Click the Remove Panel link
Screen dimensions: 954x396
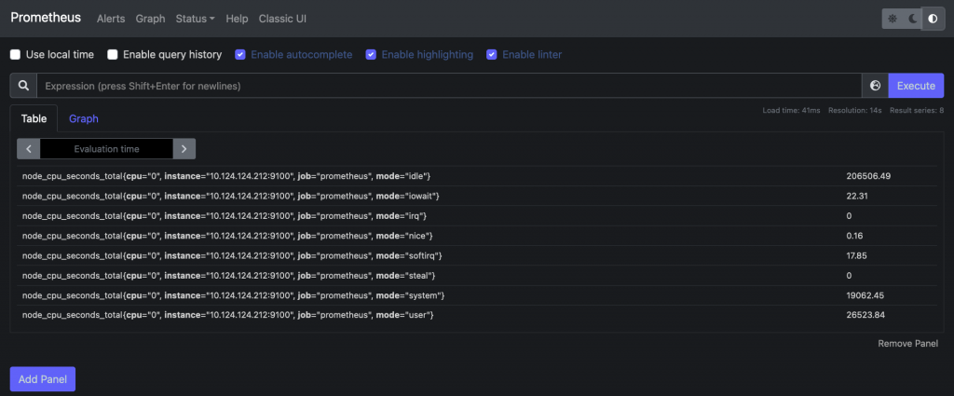pyautogui.click(x=907, y=344)
